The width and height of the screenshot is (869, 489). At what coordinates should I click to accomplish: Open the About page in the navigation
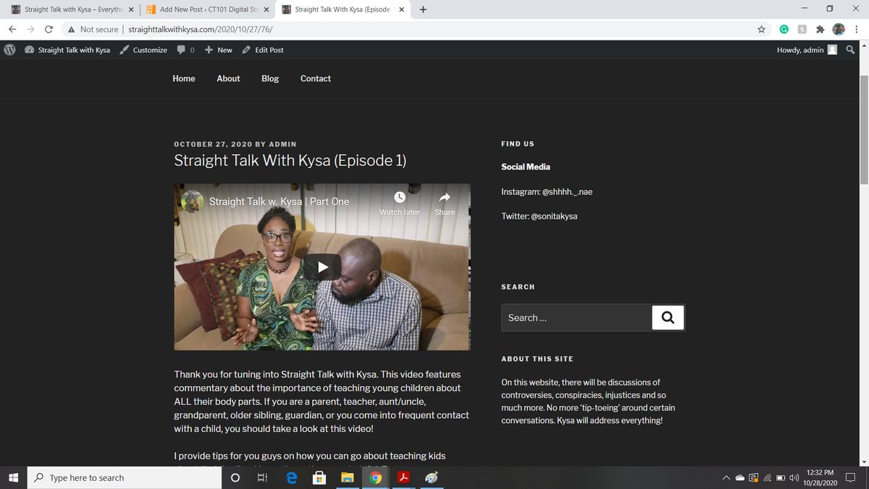click(x=228, y=78)
